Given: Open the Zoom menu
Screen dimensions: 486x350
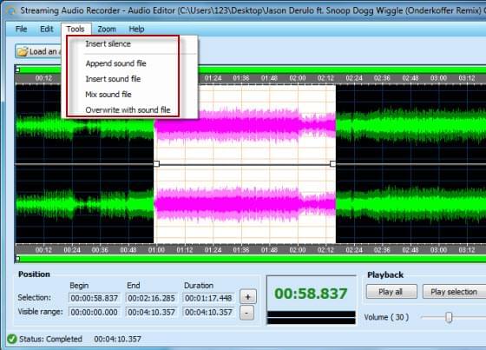Looking at the screenshot, I should click(x=107, y=30).
